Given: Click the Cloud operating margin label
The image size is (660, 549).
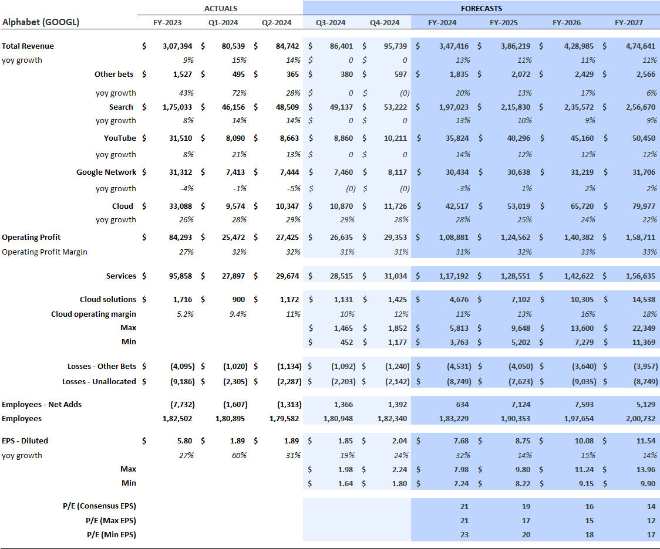Looking at the screenshot, I should coord(93,314).
